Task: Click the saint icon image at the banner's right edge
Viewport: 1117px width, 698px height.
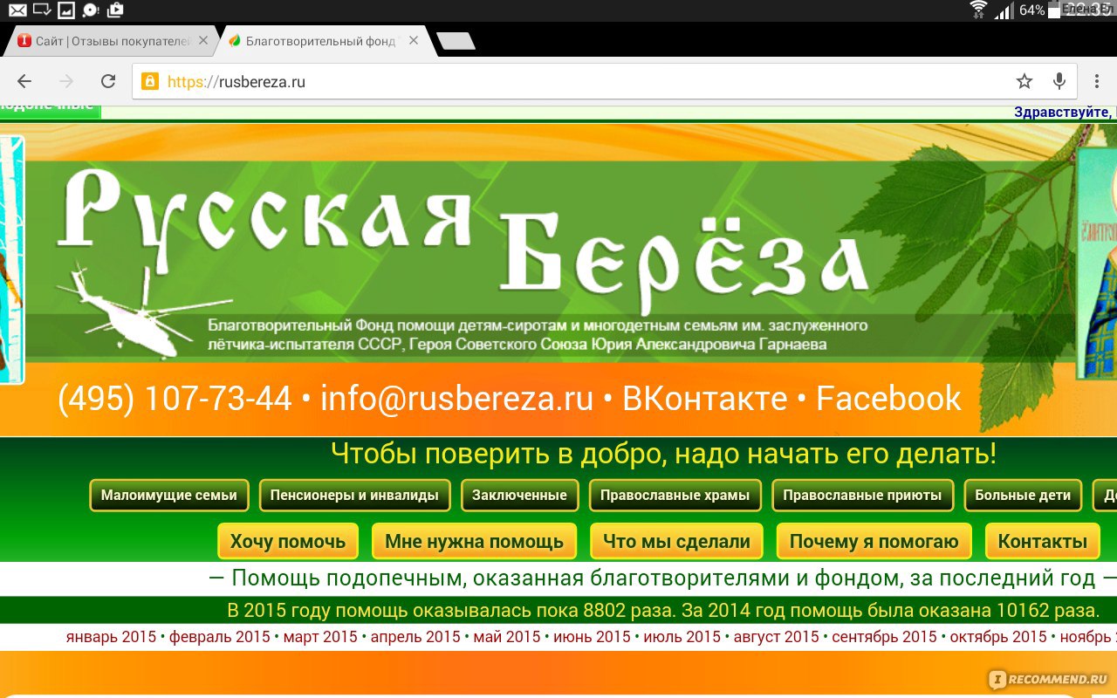Action: (x=1096, y=262)
